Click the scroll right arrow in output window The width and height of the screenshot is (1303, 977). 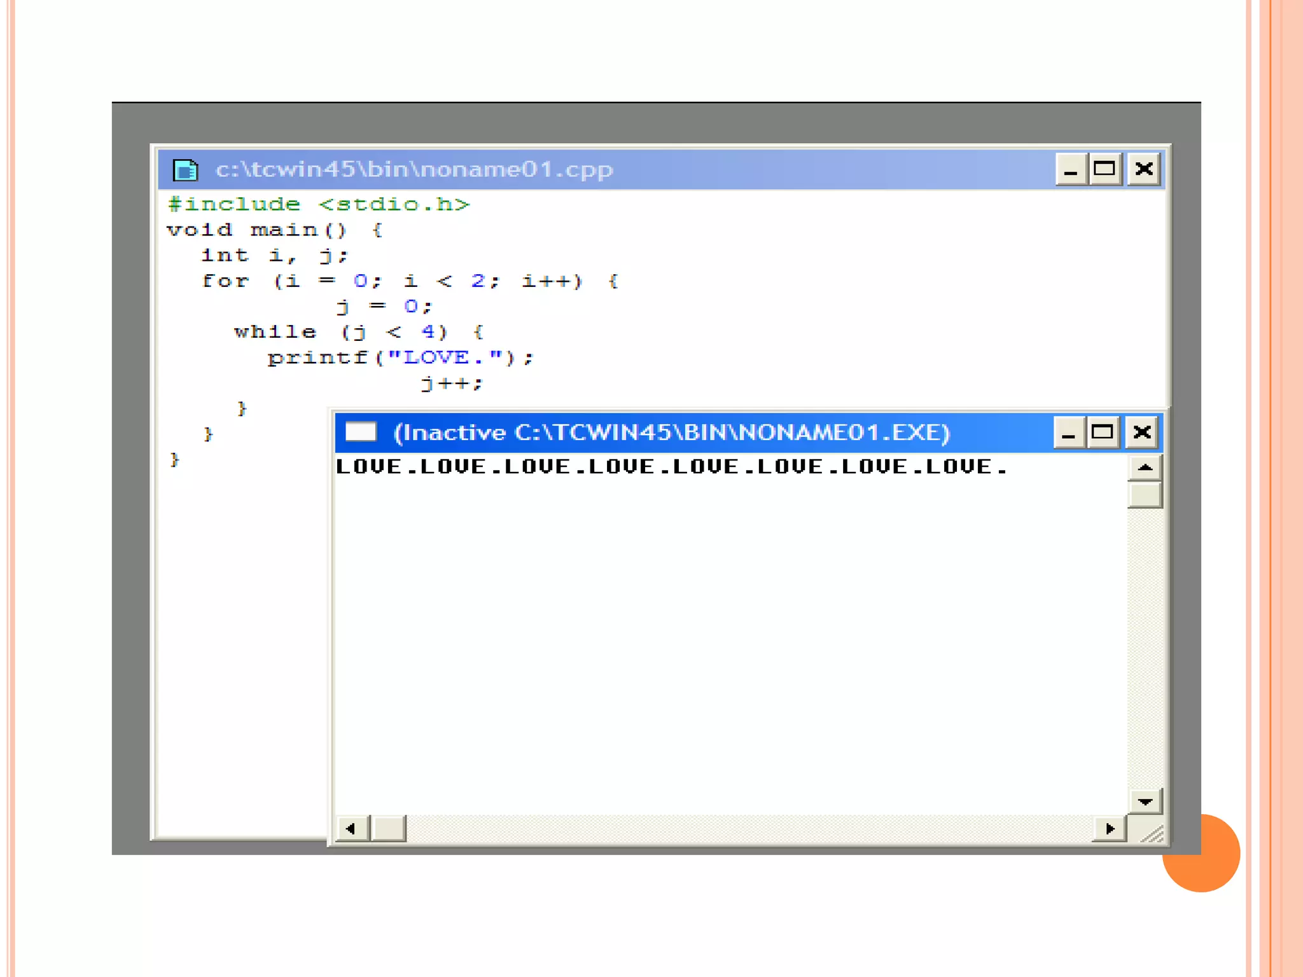pyautogui.click(x=1110, y=829)
